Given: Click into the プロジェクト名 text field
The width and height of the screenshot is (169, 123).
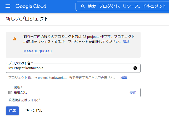Looking at the screenshot, I should 73,68.
